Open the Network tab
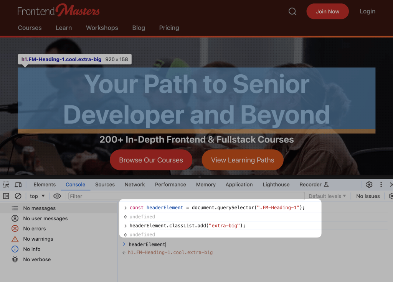This screenshot has width=393, height=282. pos(135,185)
